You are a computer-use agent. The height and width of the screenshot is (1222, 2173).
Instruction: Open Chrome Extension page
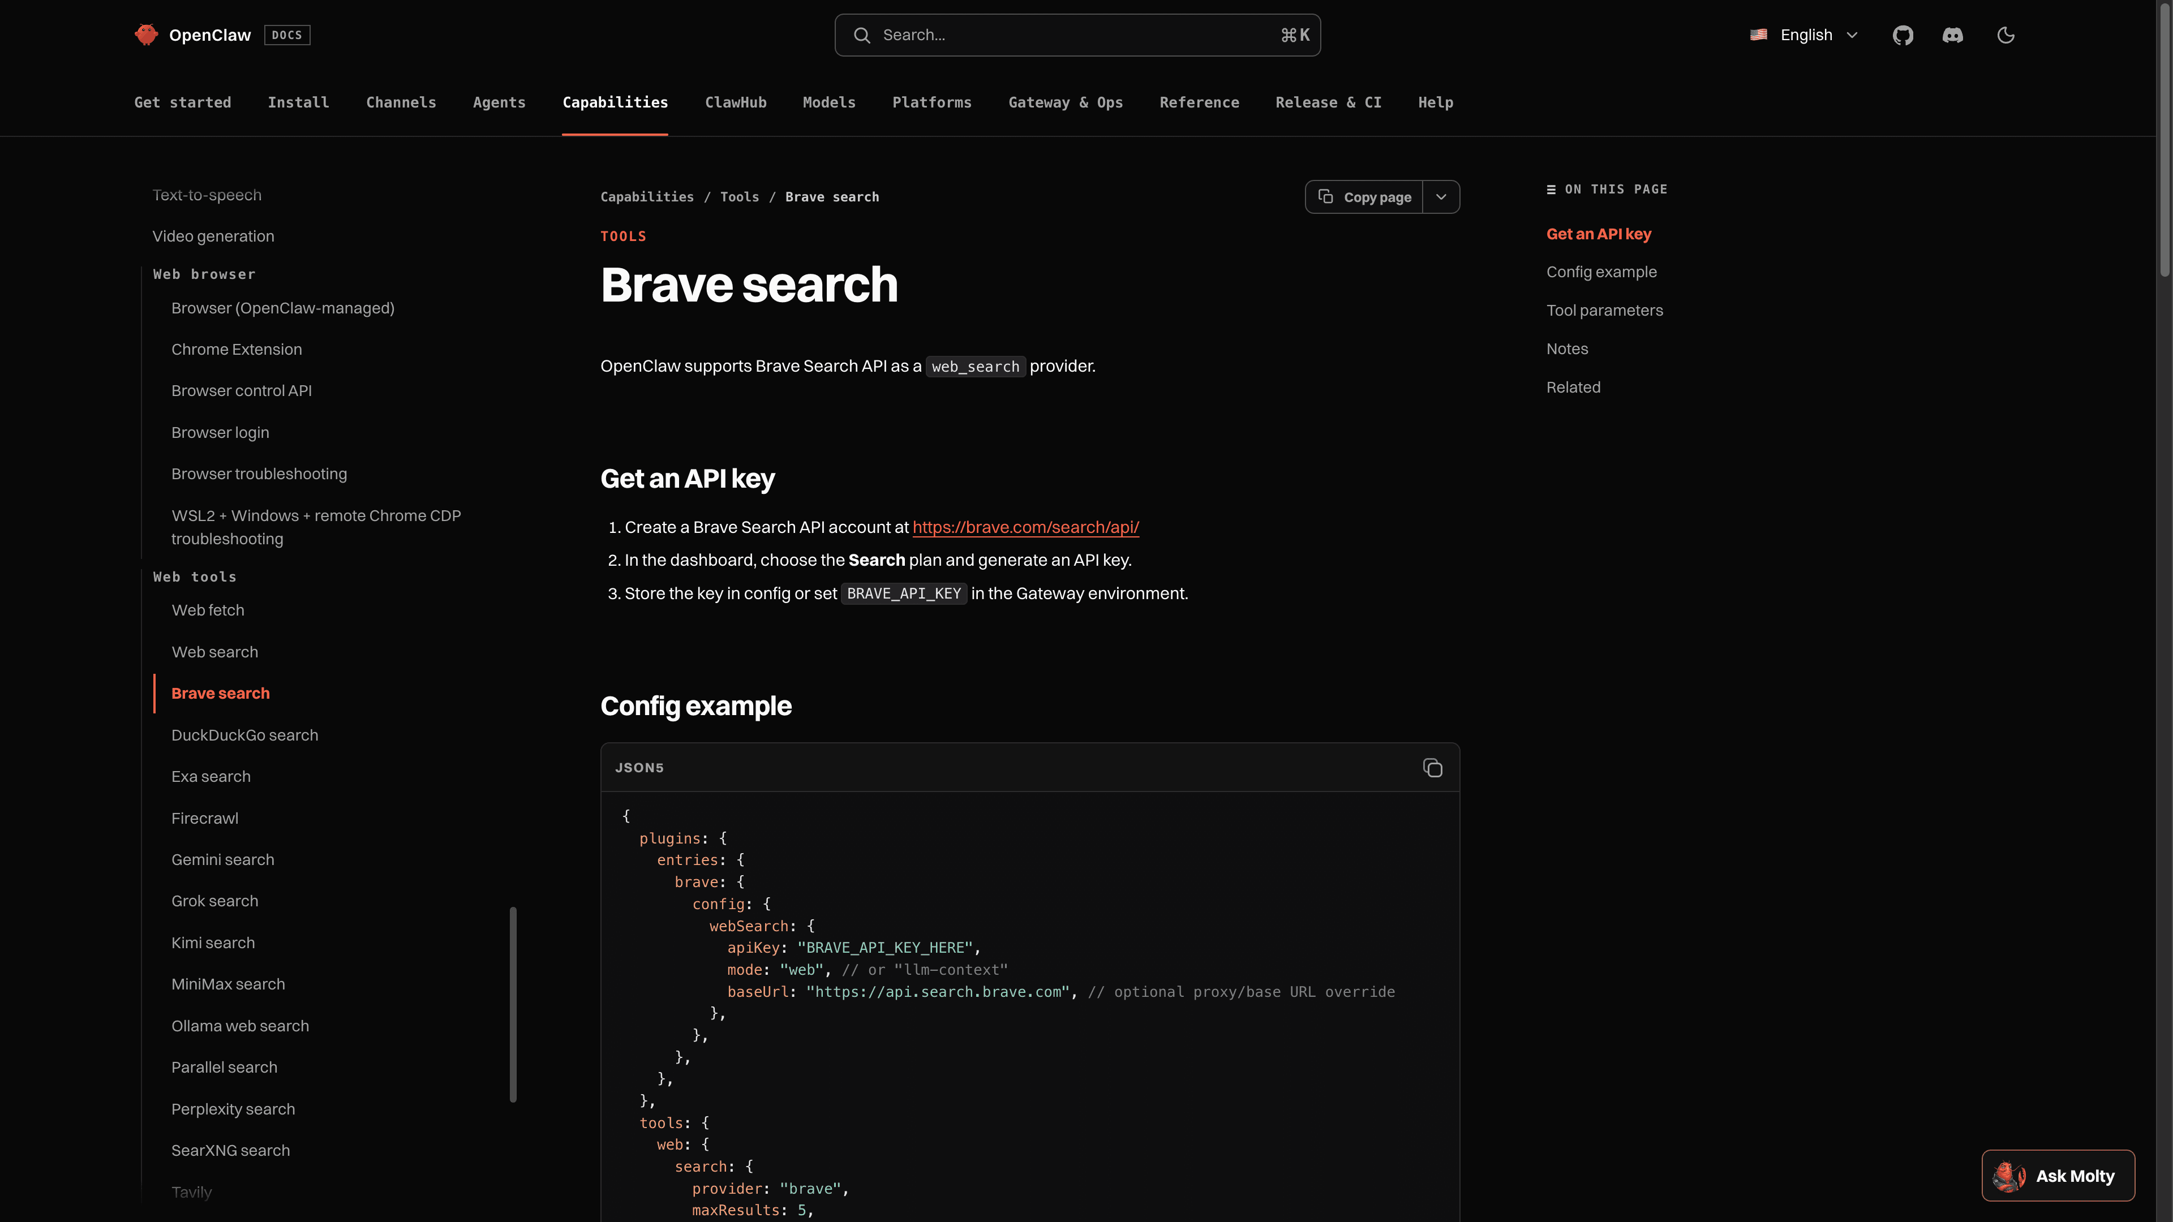[236, 349]
